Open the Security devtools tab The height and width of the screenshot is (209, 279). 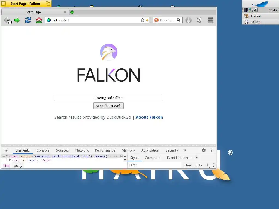tap(172, 150)
